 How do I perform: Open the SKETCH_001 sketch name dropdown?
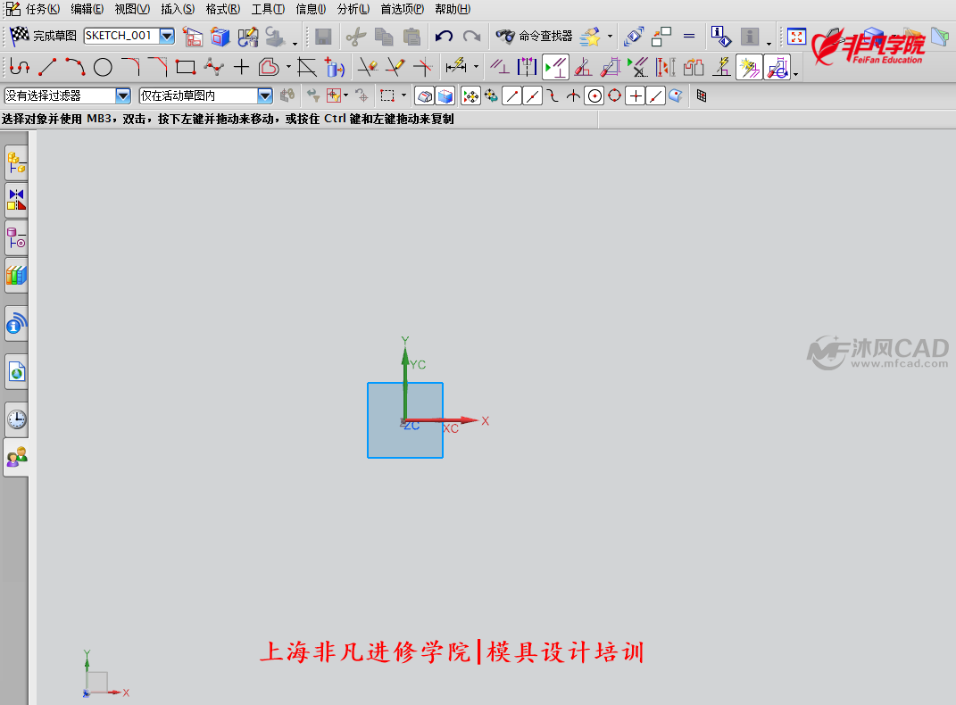(166, 36)
